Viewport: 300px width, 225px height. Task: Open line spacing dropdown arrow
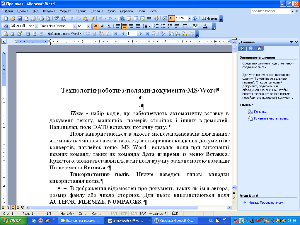149,26
